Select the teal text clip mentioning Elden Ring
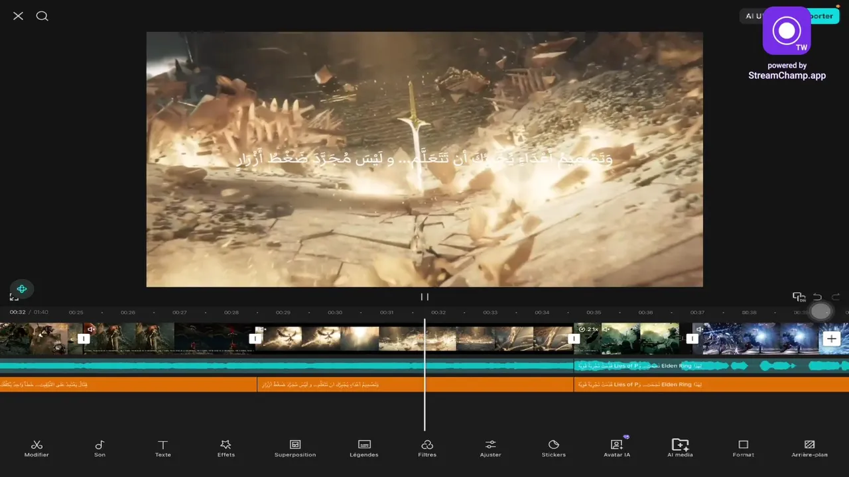 tap(711, 366)
